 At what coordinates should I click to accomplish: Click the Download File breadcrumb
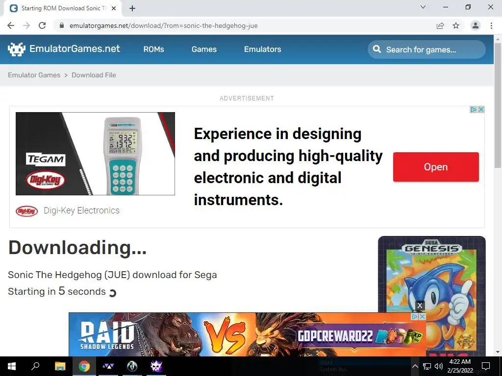94,75
